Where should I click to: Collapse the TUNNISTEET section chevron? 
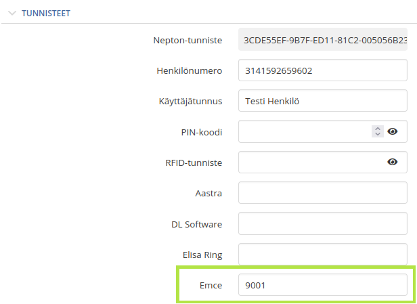pos(12,13)
